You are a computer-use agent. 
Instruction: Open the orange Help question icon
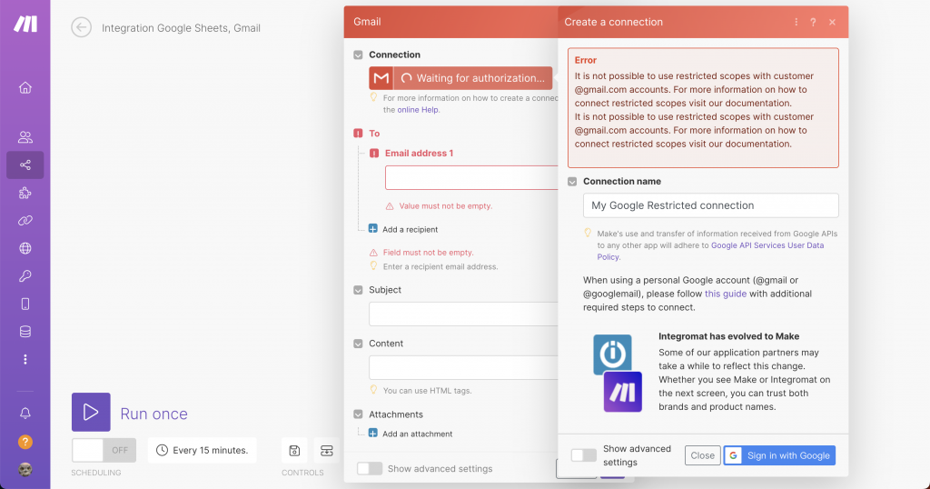[25, 442]
